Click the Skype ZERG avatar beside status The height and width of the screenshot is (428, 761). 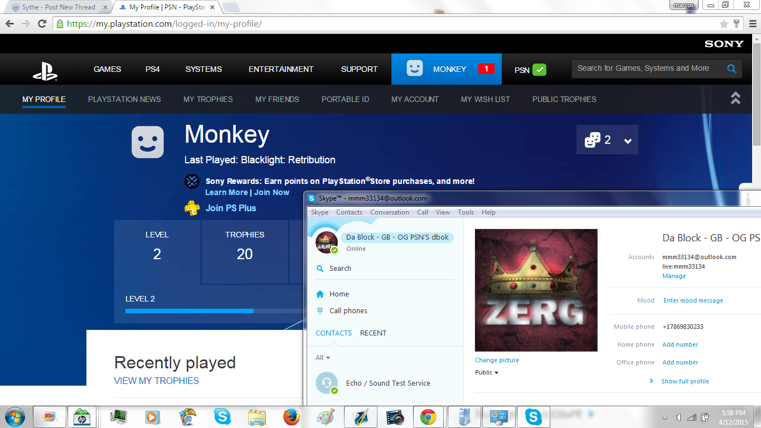[327, 242]
